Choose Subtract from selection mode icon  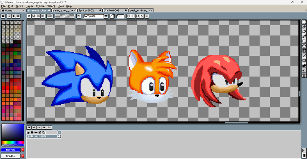pos(38,16)
